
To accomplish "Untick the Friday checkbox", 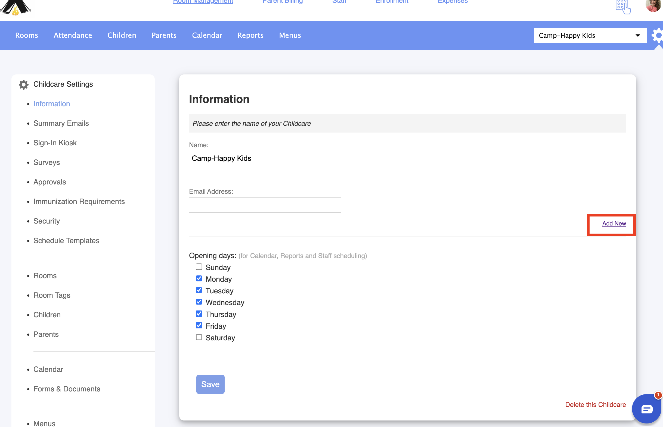I will click(199, 325).
